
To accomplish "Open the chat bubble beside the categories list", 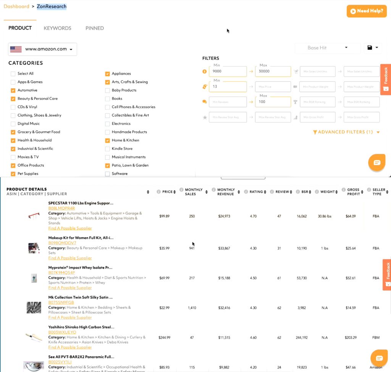I will tap(377, 163).
